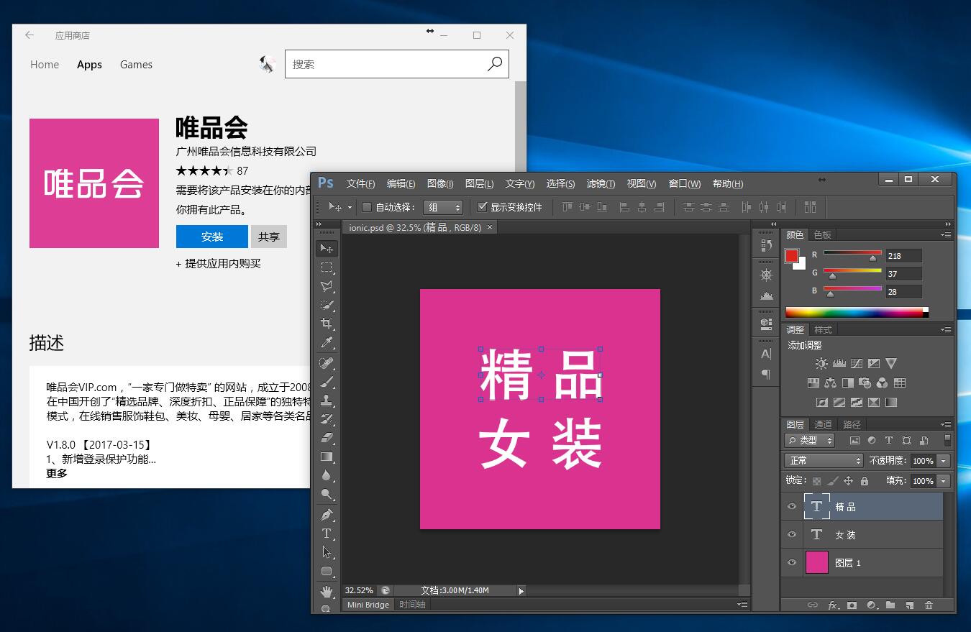Select the Eraser tool
Screen dimensions: 971x632
tap(327, 437)
